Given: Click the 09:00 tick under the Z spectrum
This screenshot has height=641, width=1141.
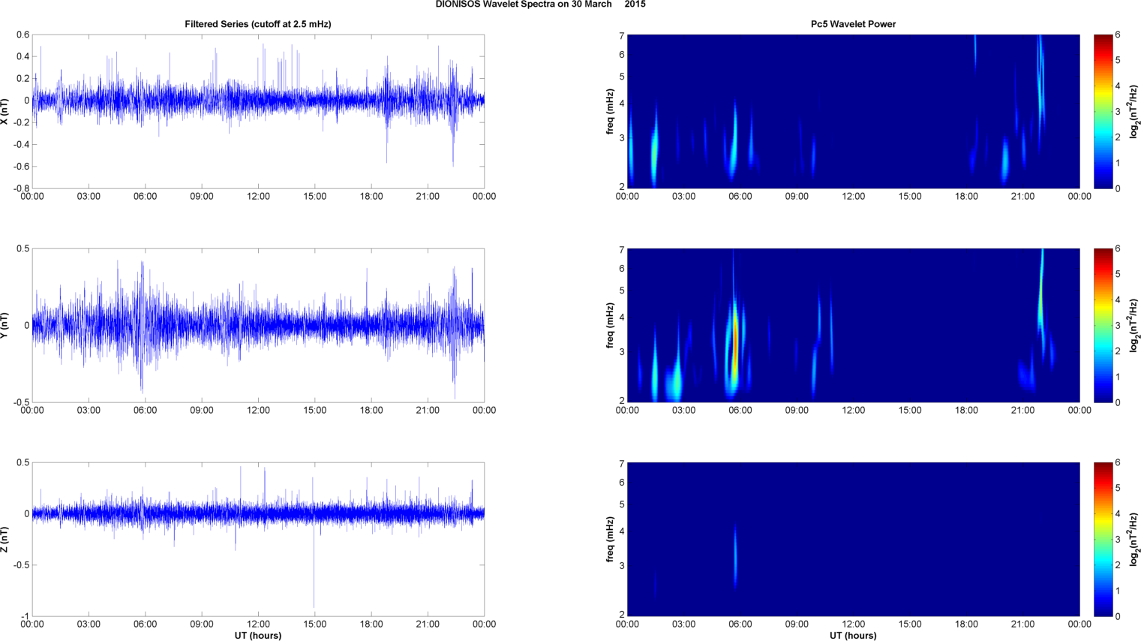Looking at the screenshot, I should coord(797,624).
